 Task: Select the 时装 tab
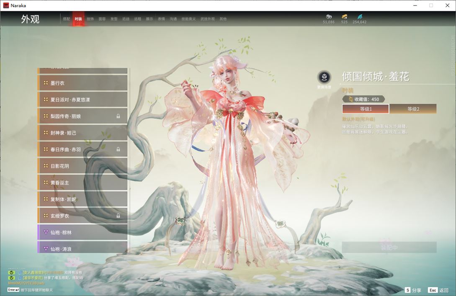78,19
